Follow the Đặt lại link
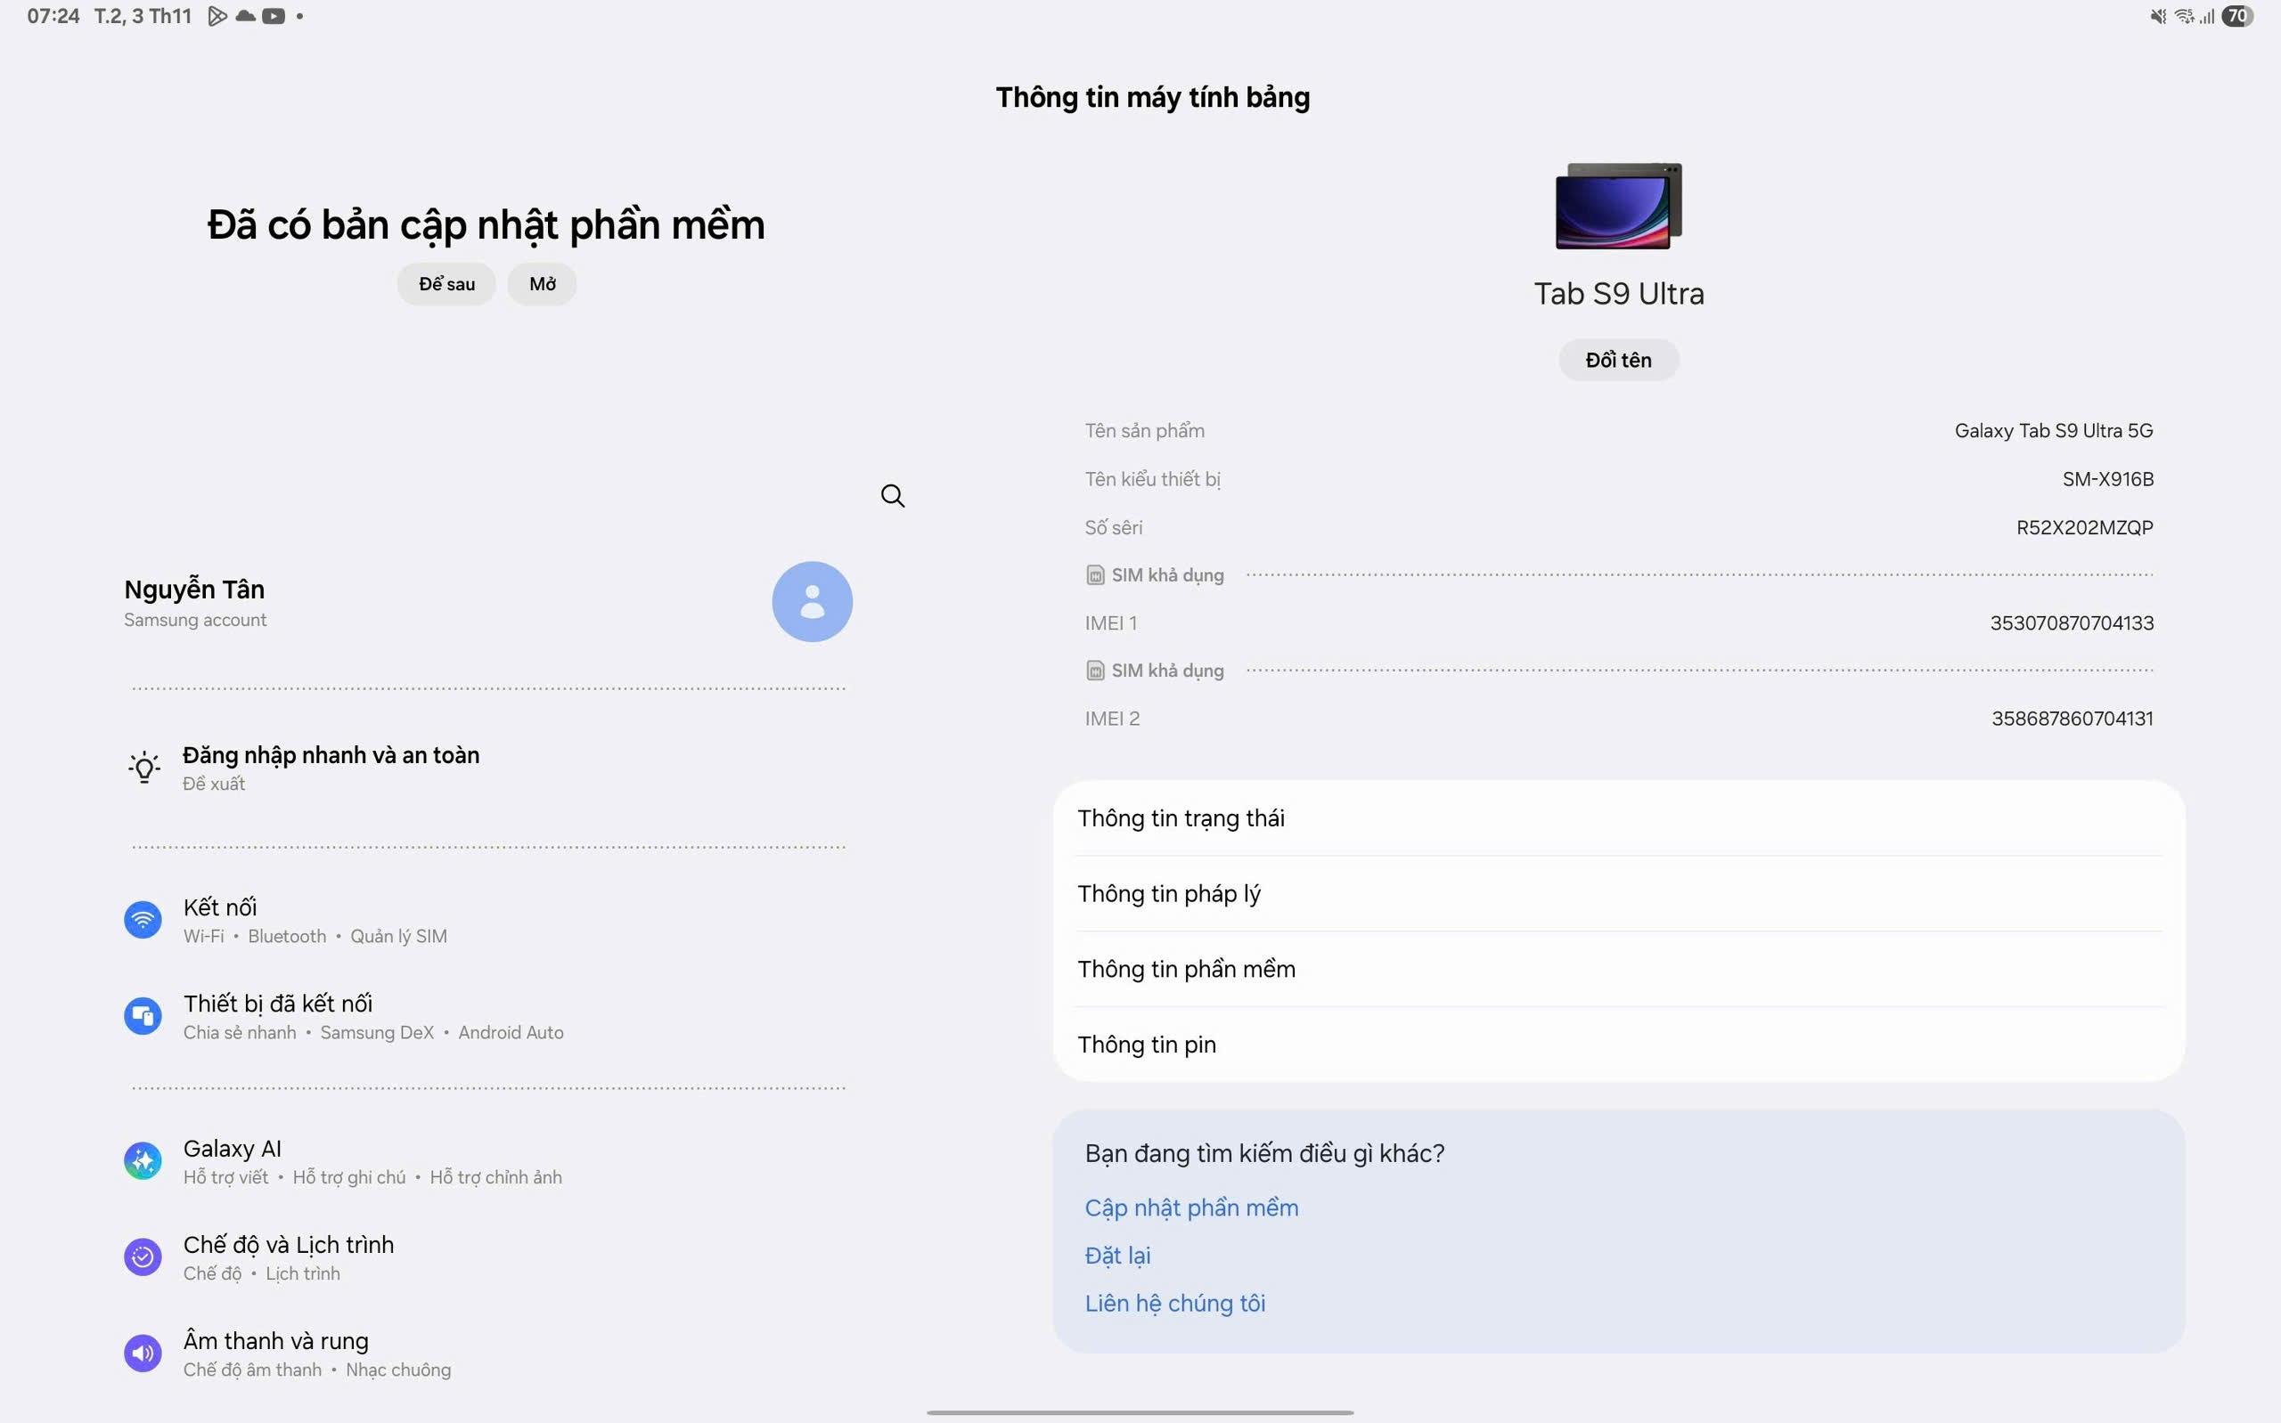Screen dimensions: 2281x1423 pos(1117,1256)
